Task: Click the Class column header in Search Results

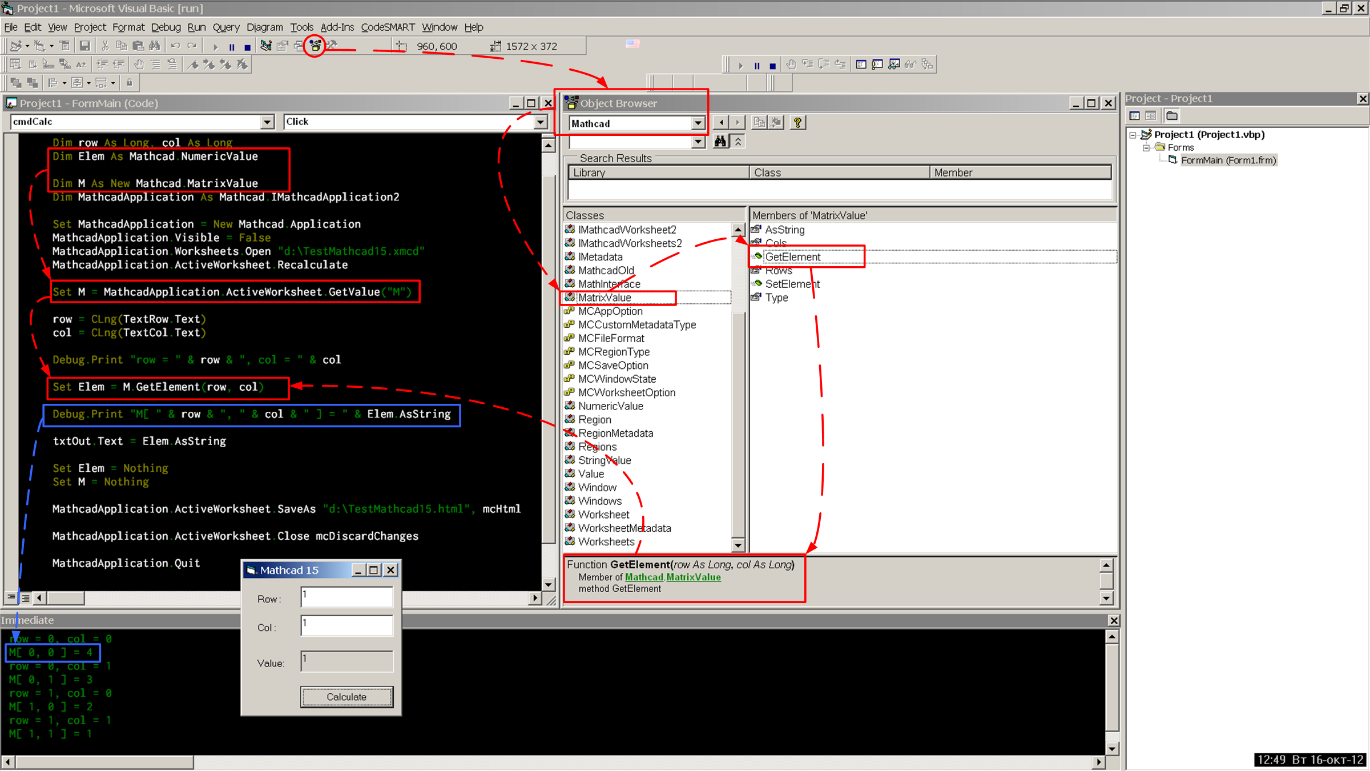Action: pos(840,172)
